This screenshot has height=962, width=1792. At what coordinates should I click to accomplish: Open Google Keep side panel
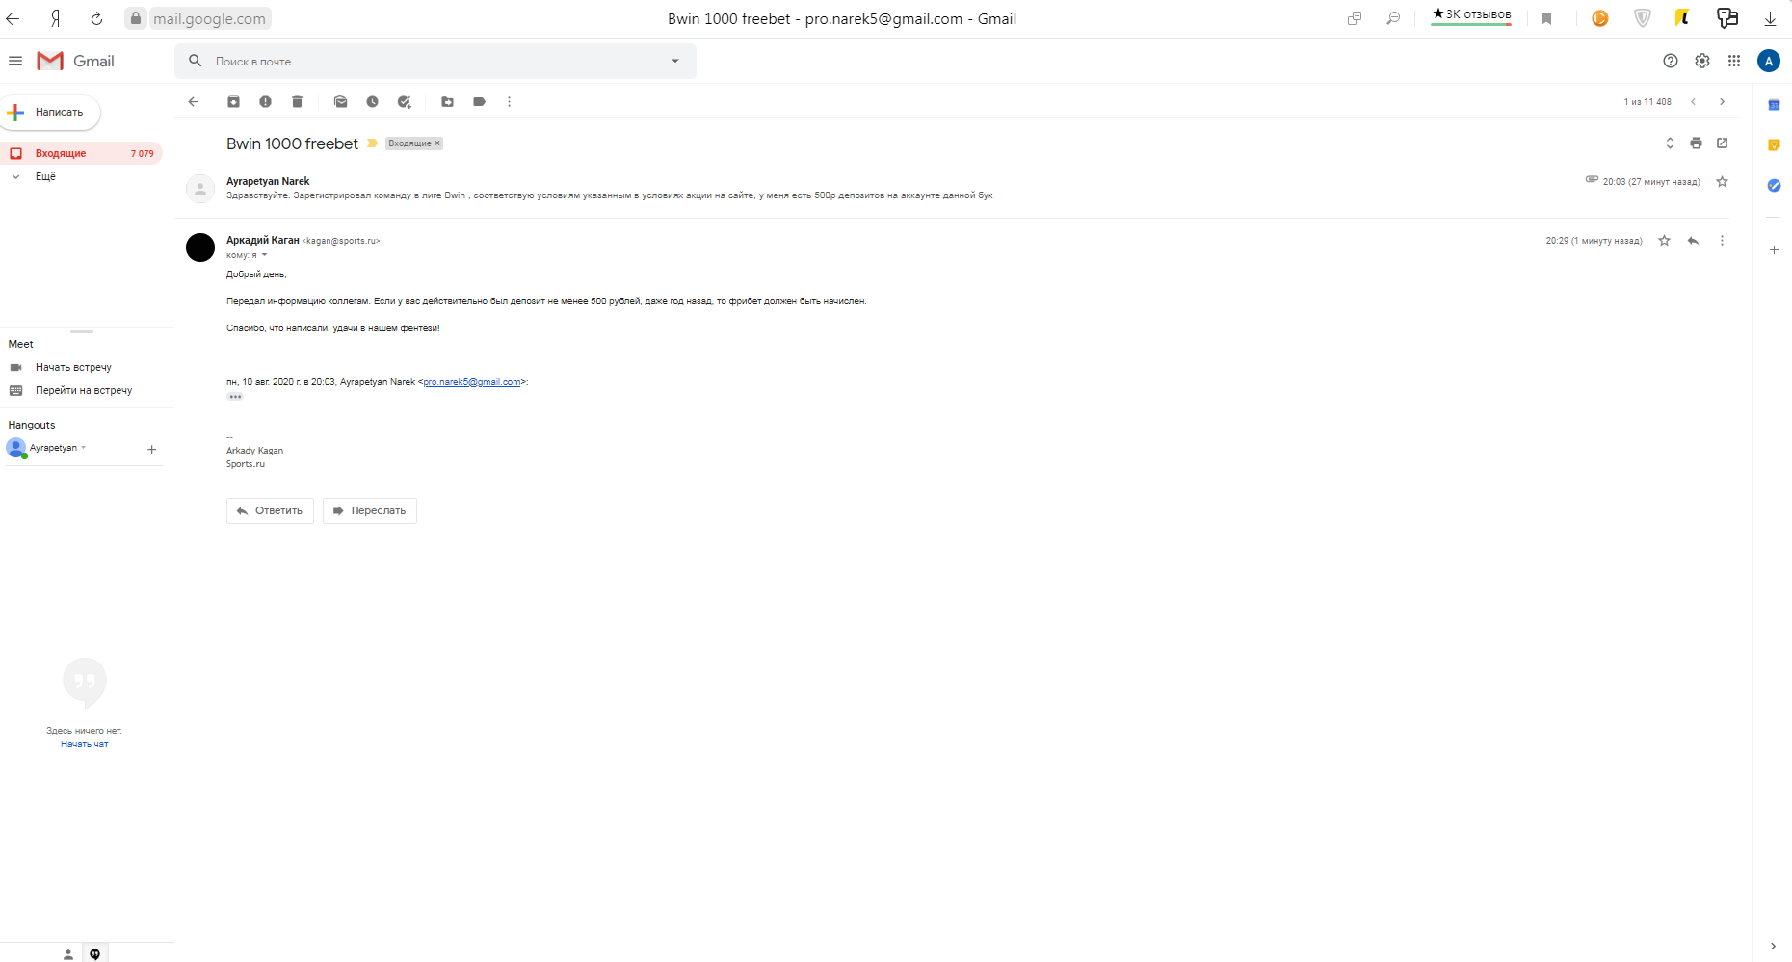pyautogui.click(x=1774, y=145)
